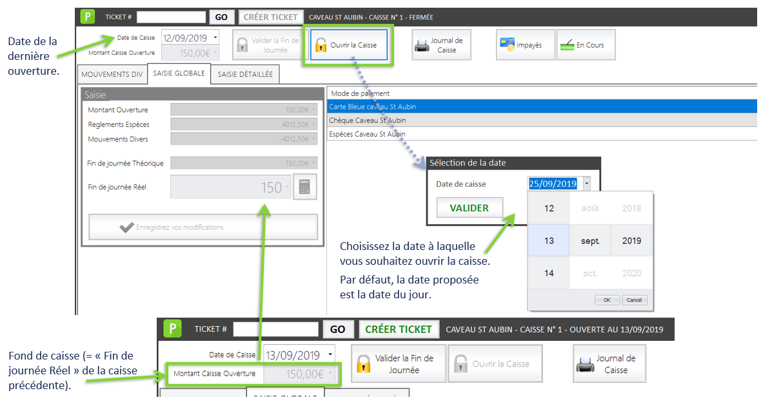Click the calculator icon beside Fin de journée Réel
This screenshot has width=772, height=413.
click(x=304, y=187)
